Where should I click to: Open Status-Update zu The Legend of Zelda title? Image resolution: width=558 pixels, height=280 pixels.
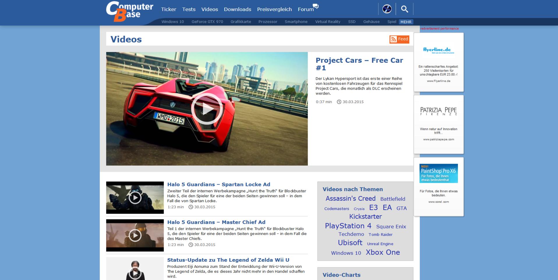[228, 260]
